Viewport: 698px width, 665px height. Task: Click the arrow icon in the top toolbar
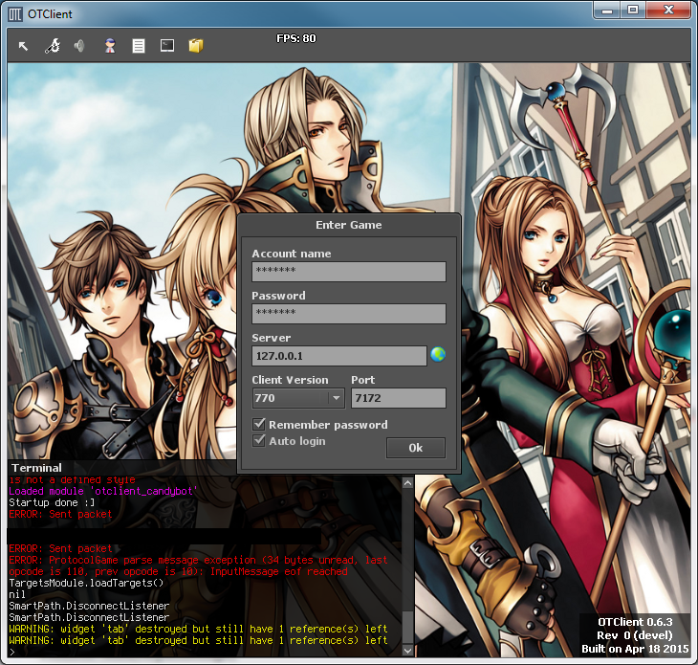click(23, 45)
